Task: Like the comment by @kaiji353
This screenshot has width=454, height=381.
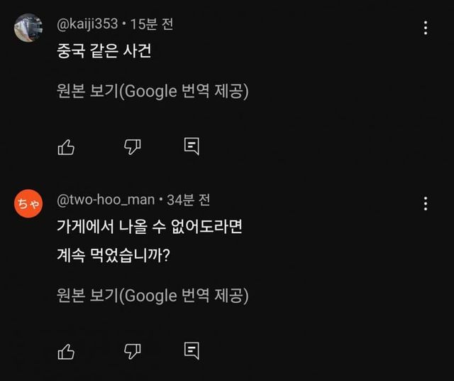Action: [x=66, y=146]
